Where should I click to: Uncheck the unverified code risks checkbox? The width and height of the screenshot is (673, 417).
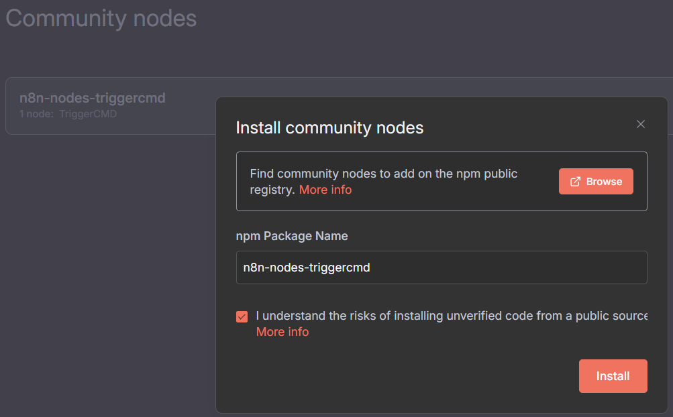coord(242,316)
